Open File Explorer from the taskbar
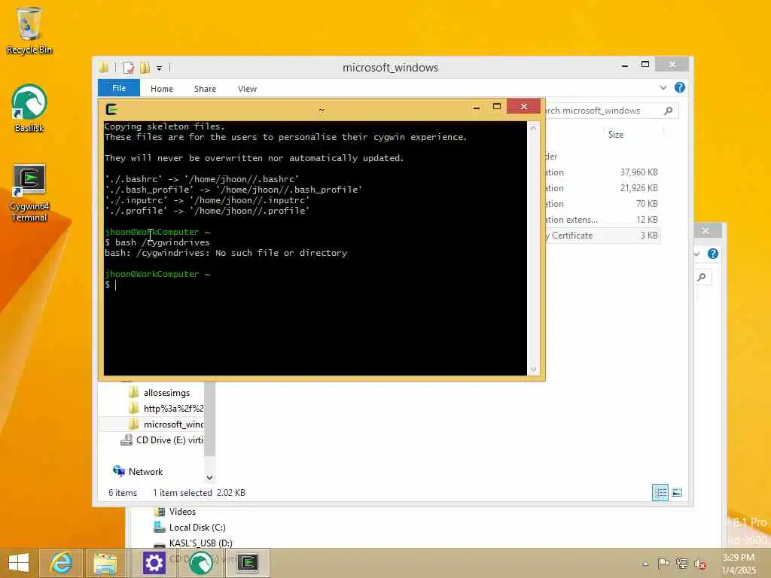The height and width of the screenshot is (578, 771). tap(105, 563)
